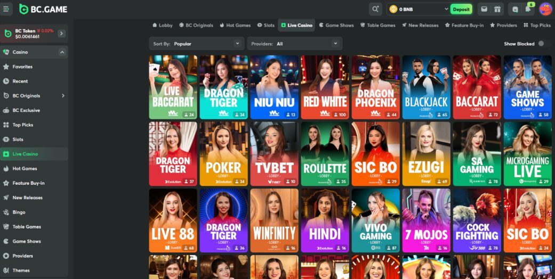Open the Cock Fighting Lobby card
The image size is (555, 279).
tap(477, 220)
